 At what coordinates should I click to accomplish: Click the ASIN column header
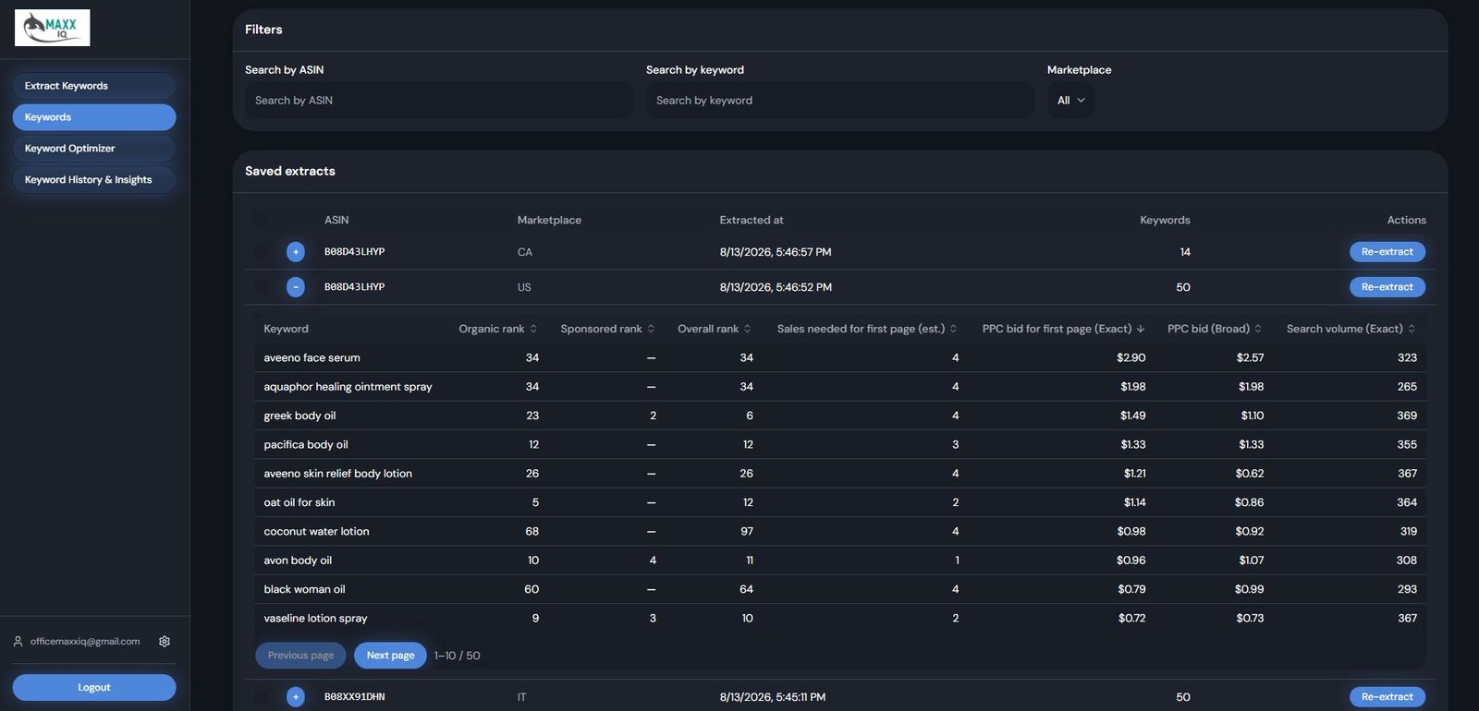tap(336, 220)
